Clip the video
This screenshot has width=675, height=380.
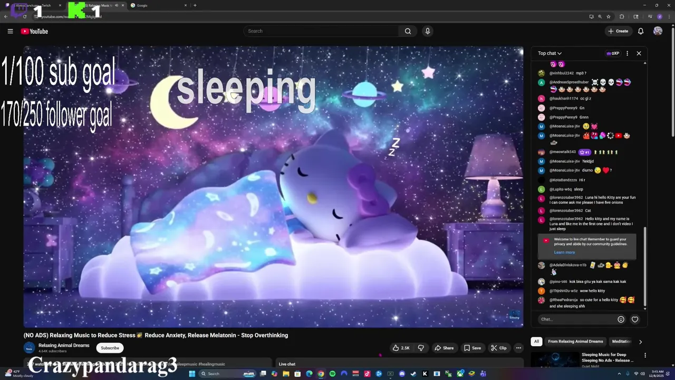pos(498,348)
